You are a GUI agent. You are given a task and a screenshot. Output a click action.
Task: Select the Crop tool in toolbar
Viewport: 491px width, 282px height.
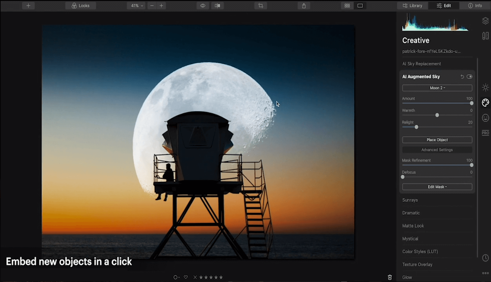tap(261, 6)
